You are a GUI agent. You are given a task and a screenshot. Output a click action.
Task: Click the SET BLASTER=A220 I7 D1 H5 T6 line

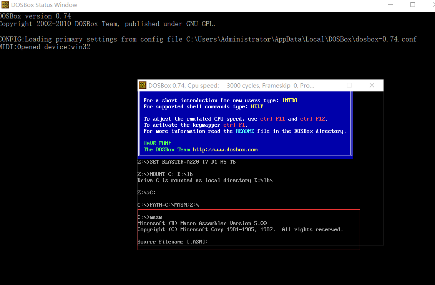(x=186, y=162)
